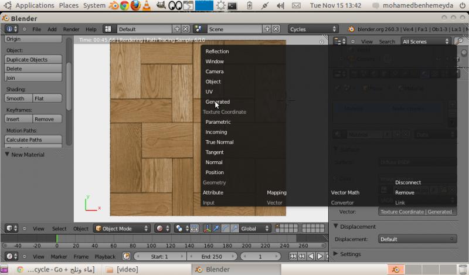This screenshot has height=275, width=469.
Task: Click the timeline sync clock icon
Action: coord(127,256)
